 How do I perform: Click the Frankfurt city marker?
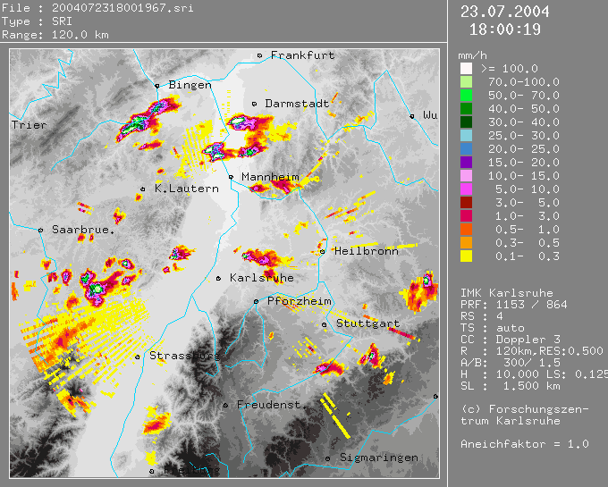(x=260, y=55)
